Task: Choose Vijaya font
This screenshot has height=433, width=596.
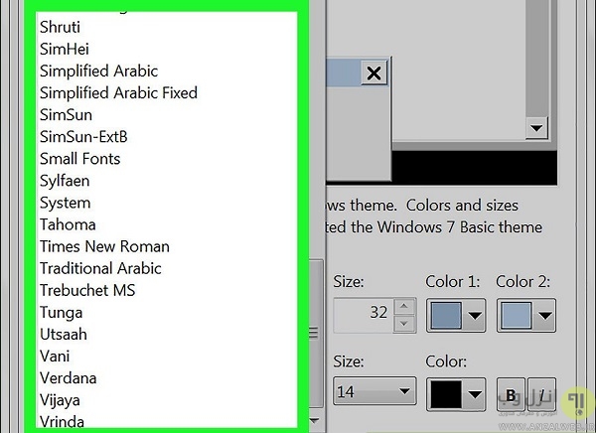Action: point(166,400)
